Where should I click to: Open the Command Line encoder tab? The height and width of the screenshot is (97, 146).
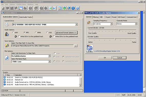point(131,17)
